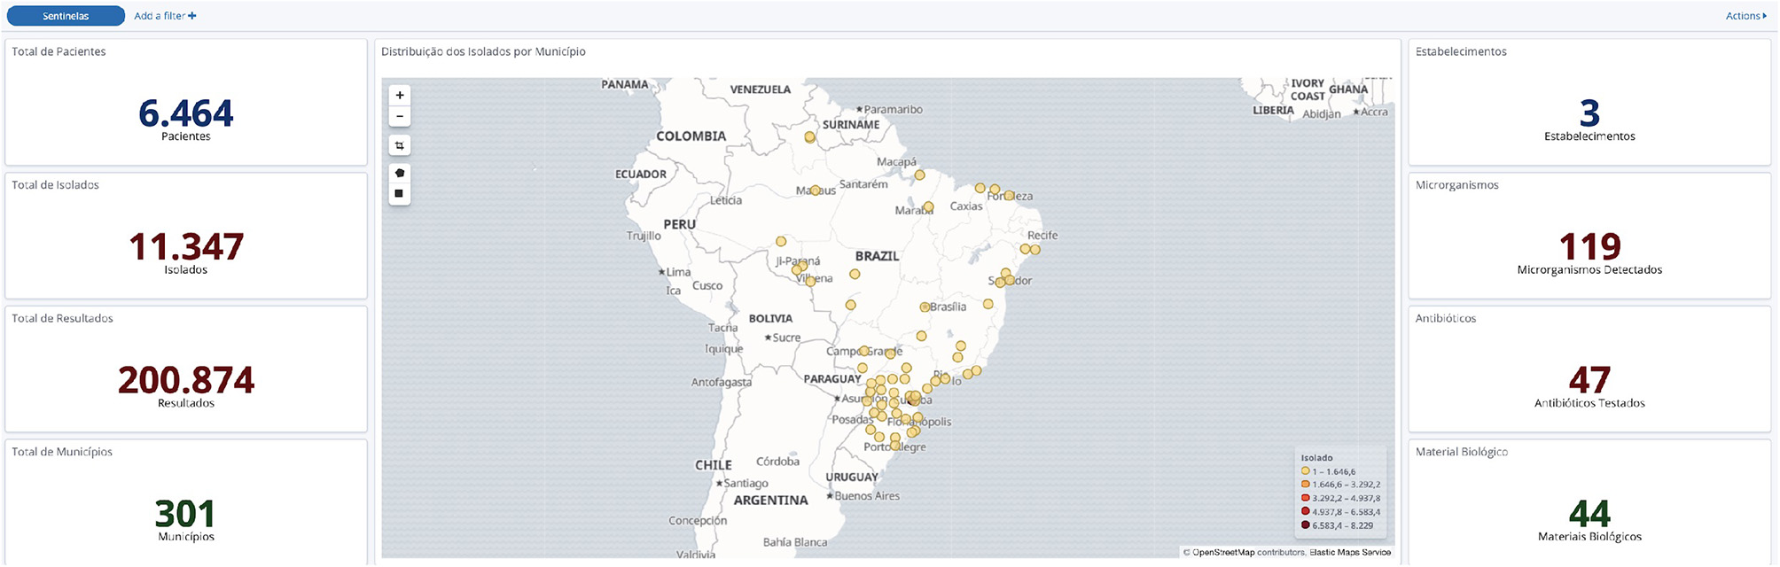This screenshot has height=567, width=1780.
Task: Click the isolate marker near Manaus
Action: coord(815,190)
